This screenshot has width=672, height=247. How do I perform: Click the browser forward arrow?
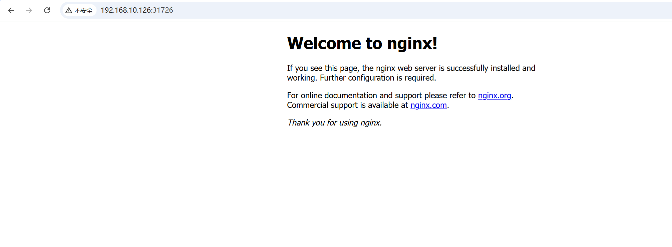(29, 10)
